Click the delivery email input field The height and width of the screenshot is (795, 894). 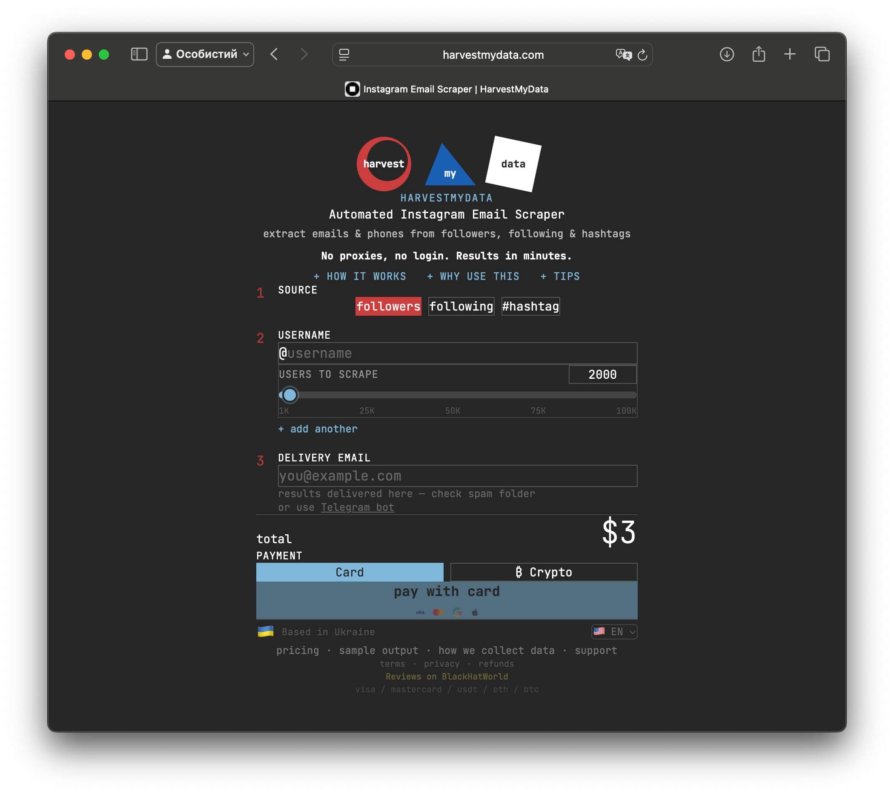pos(458,476)
